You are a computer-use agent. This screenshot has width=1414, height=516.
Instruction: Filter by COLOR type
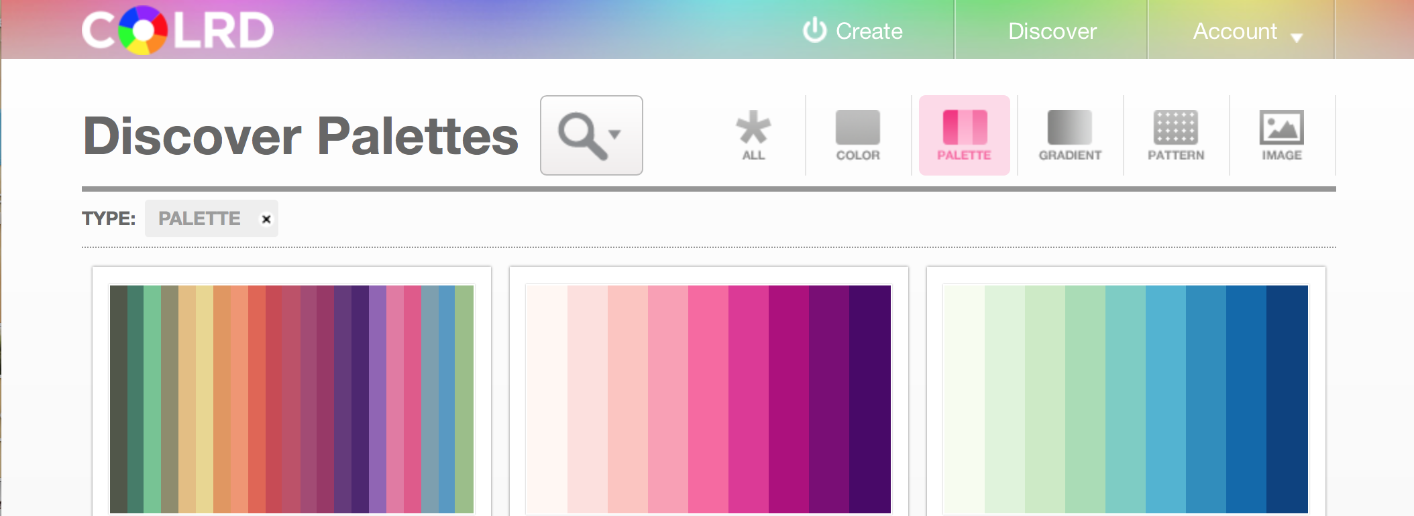858,135
